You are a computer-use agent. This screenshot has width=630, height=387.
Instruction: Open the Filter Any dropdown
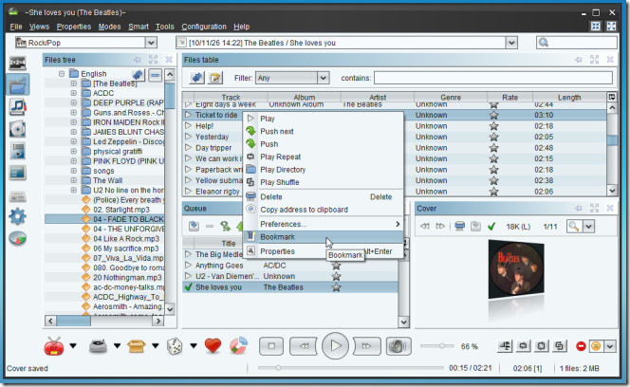pos(323,78)
